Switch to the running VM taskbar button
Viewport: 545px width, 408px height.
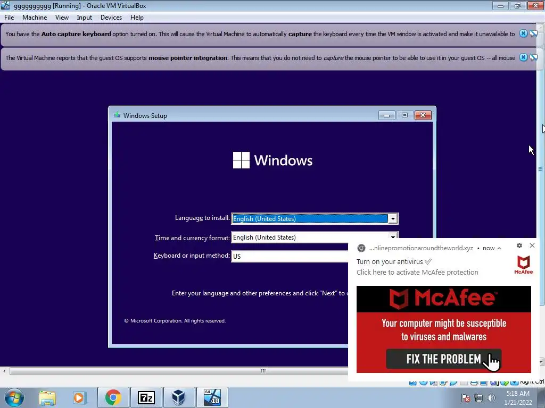pyautogui.click(x=212, y=397)
